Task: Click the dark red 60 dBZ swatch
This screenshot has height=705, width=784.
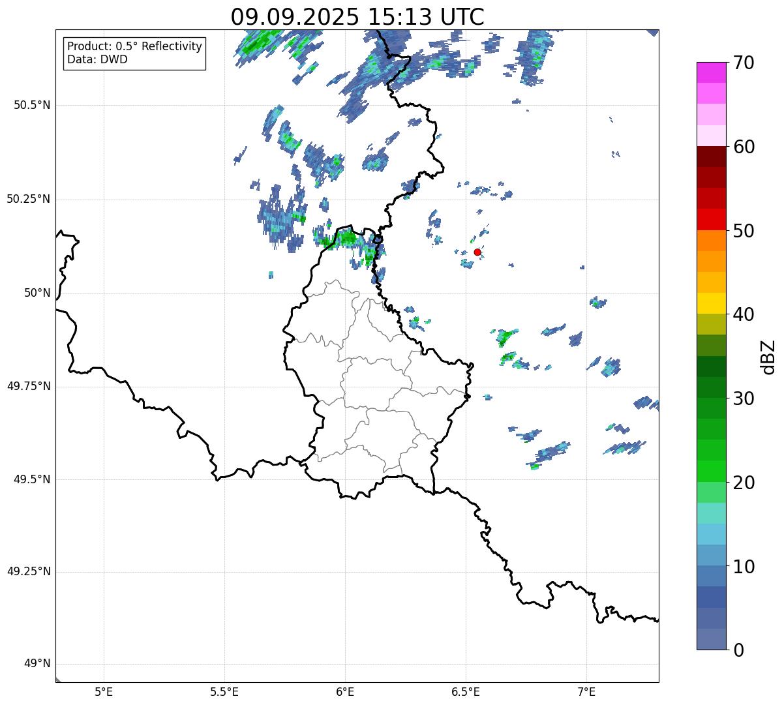Action: pyautogui.click(x=711, y=157)
